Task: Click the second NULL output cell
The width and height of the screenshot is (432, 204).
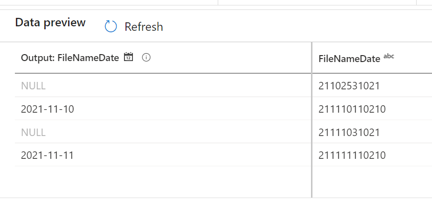Action: [x=163, y=133]
